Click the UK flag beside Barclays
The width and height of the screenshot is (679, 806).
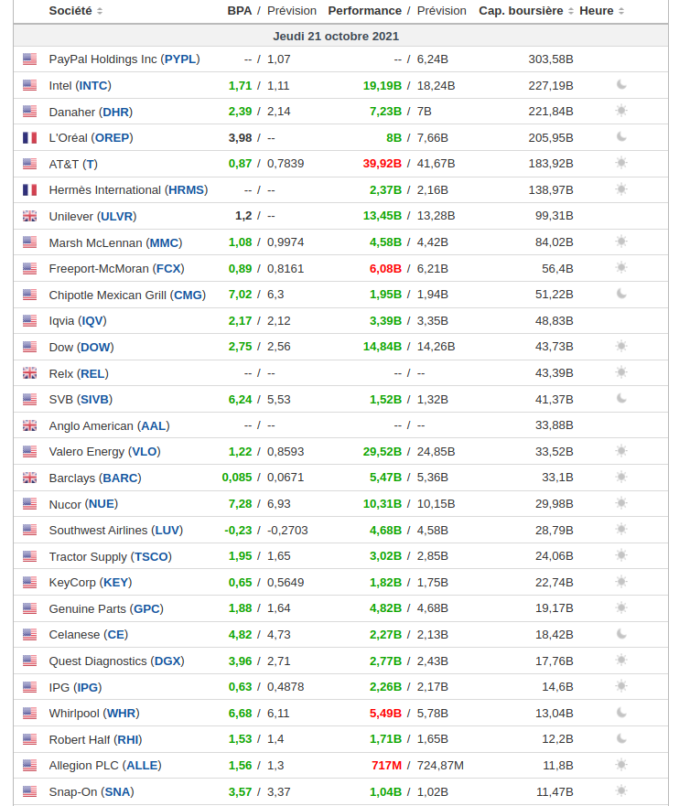tap(30, 478)
